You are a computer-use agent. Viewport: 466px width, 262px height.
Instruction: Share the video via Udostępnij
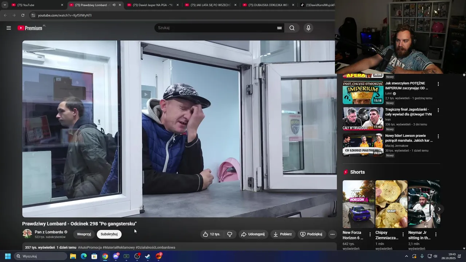click(x=253, y=234)
